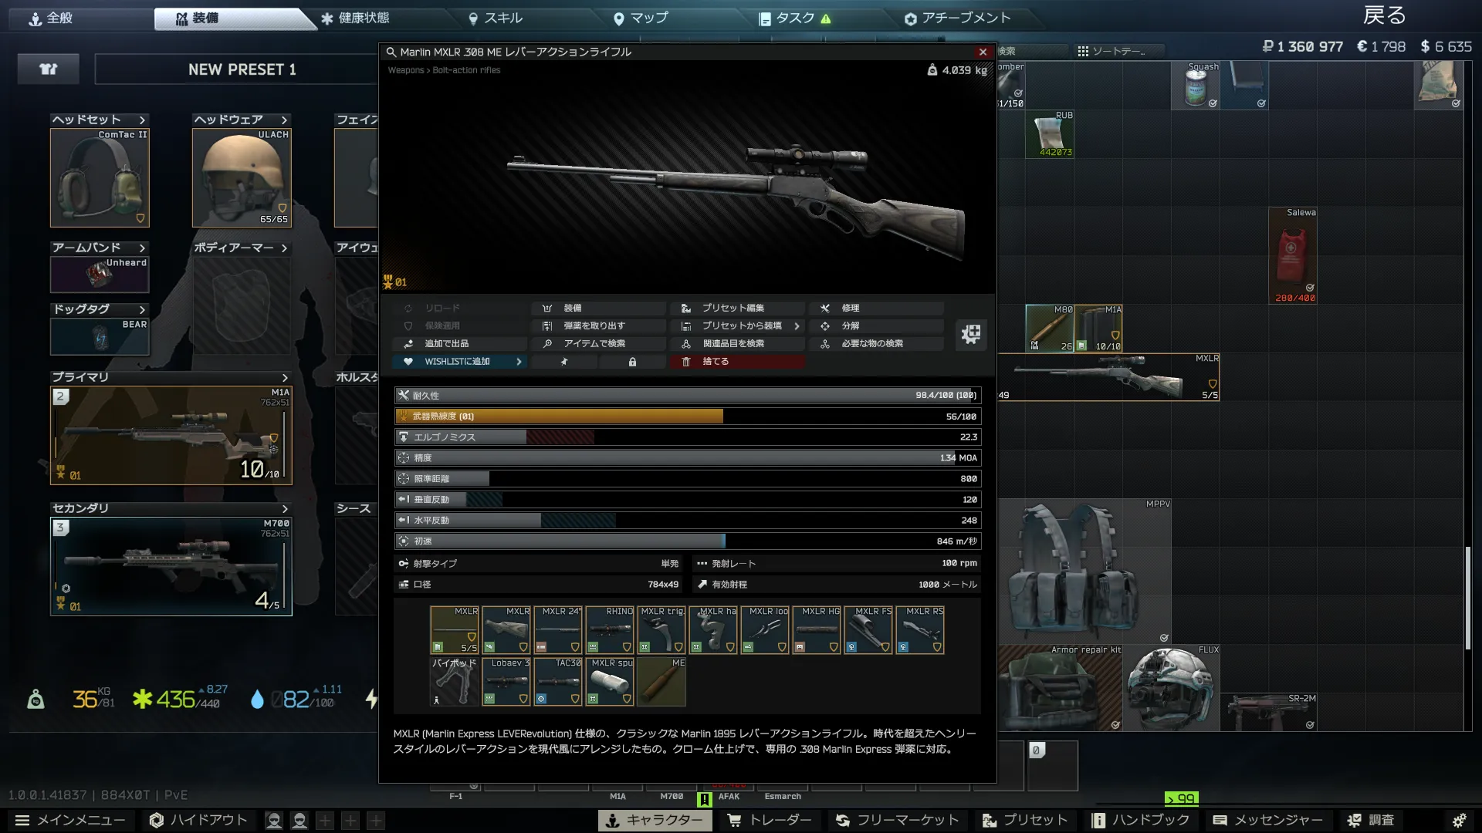The image size is (1482, 833).
Task: Open the weapon modding gear-plus icon
Action: coord(971,334)
